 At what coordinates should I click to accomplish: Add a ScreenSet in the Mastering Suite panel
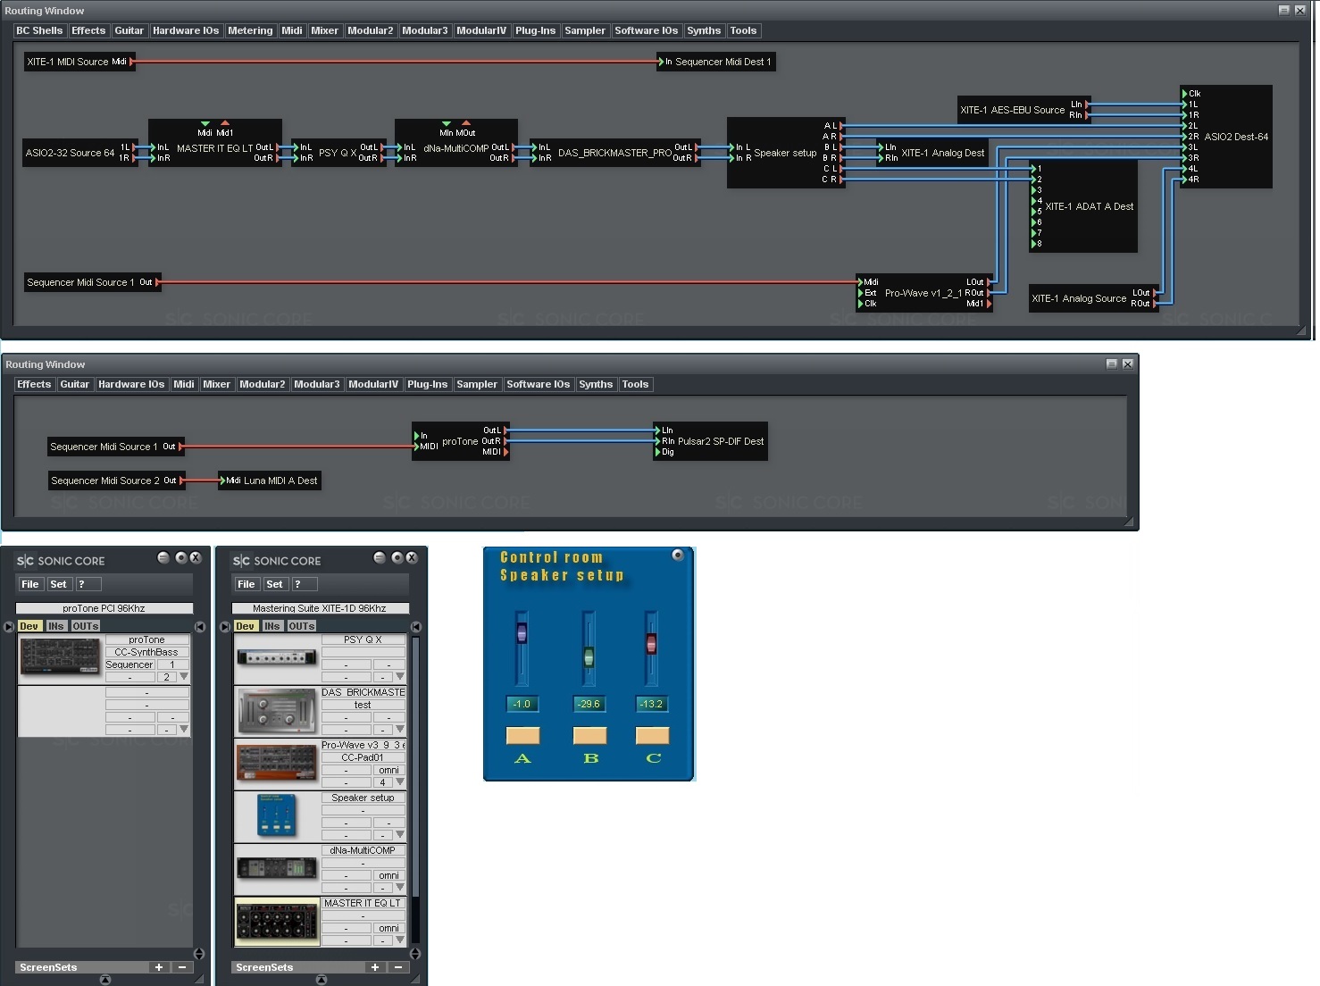[x=375, y=967]
